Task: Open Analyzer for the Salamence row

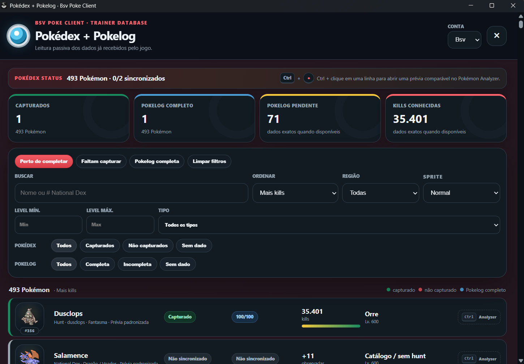Action: pyautogui.click(x=479, y=359)
